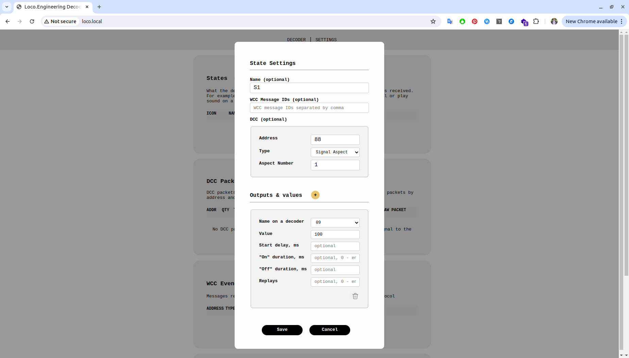Viewport: 629px width, 358px height.
Task: Click the New Chrome available button
Action: click(591, 21)
